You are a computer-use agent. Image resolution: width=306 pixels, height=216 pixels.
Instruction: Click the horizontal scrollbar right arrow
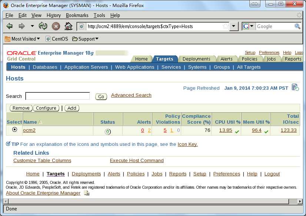(x=300, y=202)
